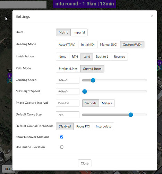The image size is (162, 174).
Task: Set finish action to Reverse
Action: (119, 57)
